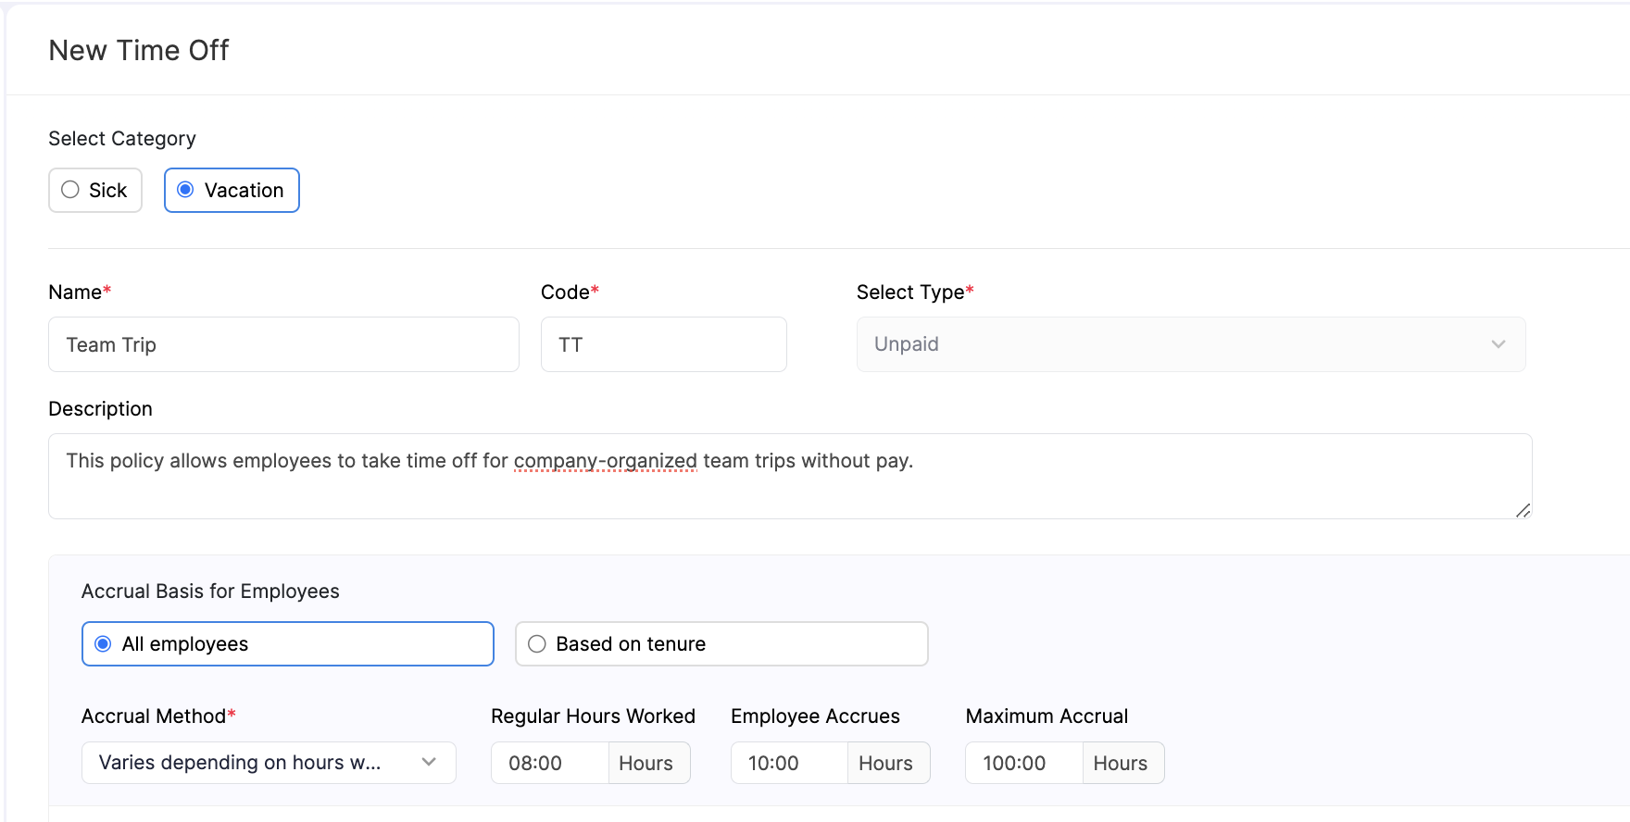This screenshot has height=822, width=1630.
Task: Click the Name field containing Team Trip
Action: tap(282, 344)
